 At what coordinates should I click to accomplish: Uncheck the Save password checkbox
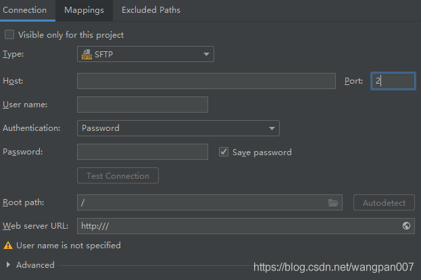[224, 152]
